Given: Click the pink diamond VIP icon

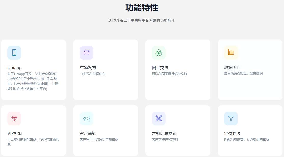Looking at the screenshot, I should pos(14,118).
